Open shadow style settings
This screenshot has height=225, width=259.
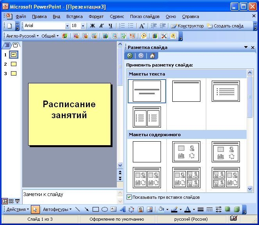227,209
